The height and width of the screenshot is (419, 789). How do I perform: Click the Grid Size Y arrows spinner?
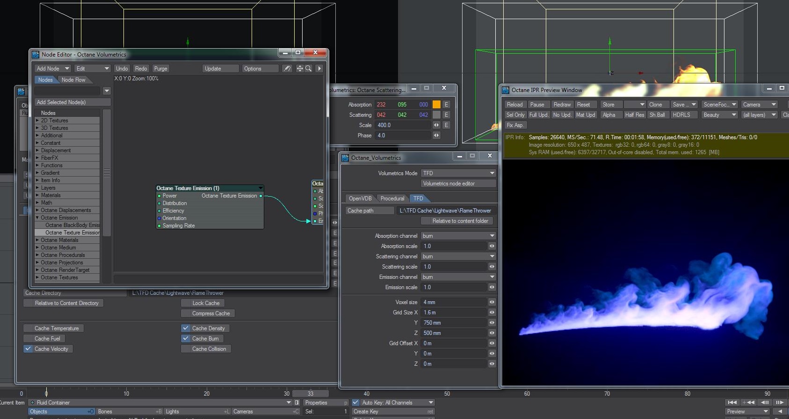coord(492,323)
